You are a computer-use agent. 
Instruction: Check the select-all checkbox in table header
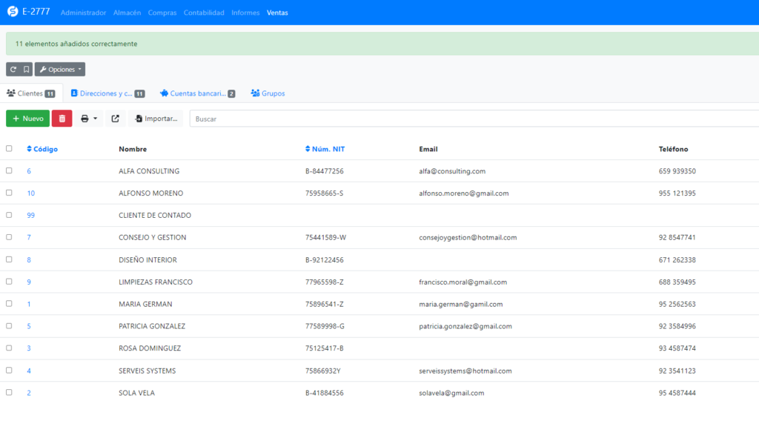click(9, 148)
